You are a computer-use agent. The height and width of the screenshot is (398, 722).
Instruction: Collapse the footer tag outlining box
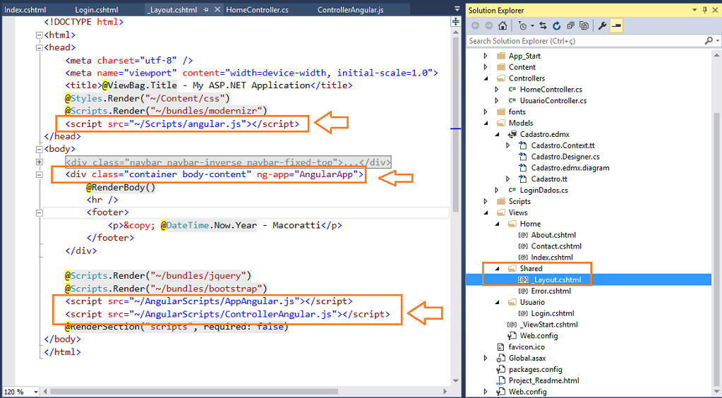tap(39, 213)
